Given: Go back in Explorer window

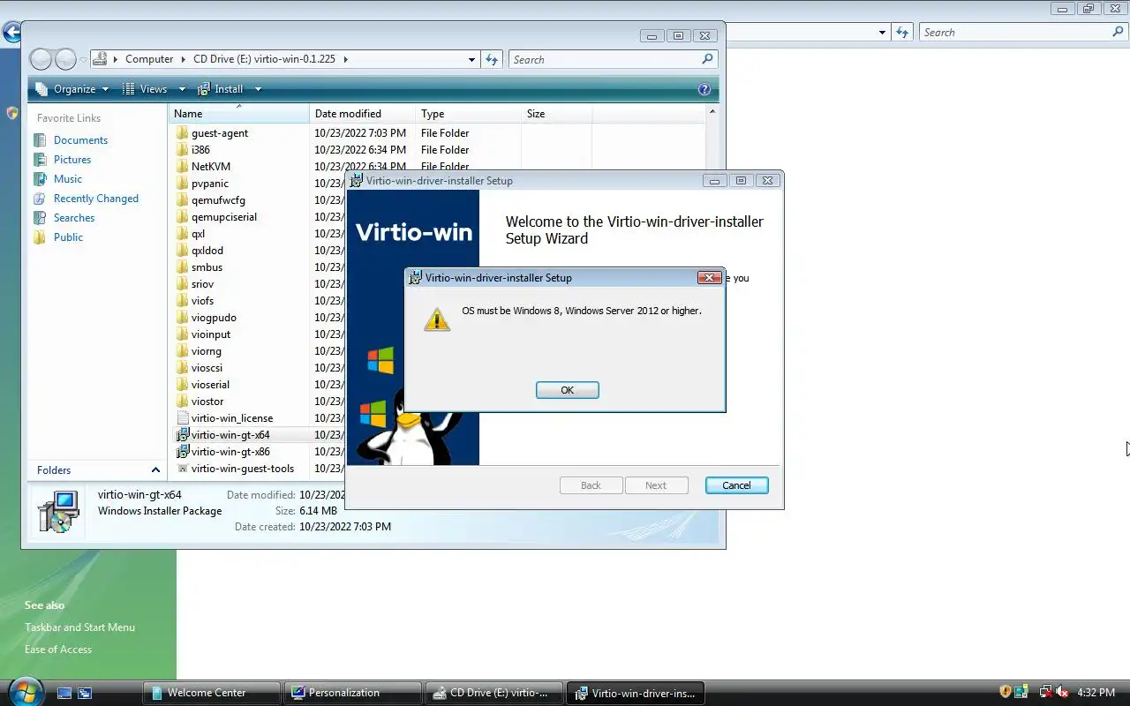Looking at the screenshot, I should click(41, 59).
